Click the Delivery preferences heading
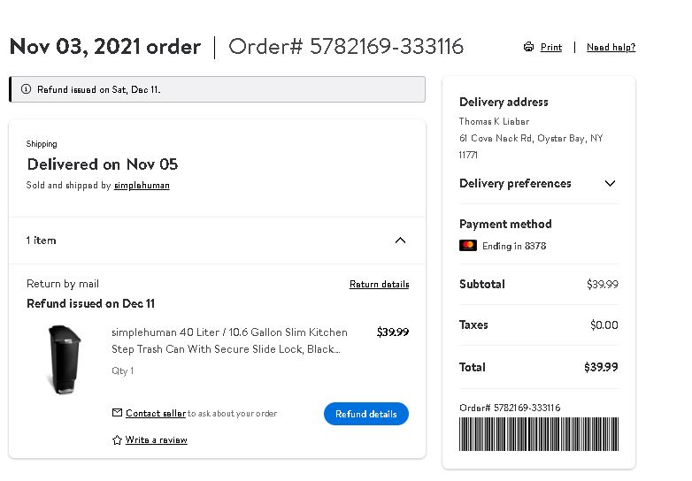 tap(515, 183)
